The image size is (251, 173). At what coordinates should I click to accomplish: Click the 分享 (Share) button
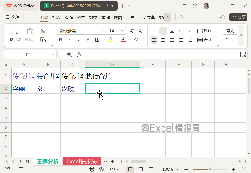[238, 17]
